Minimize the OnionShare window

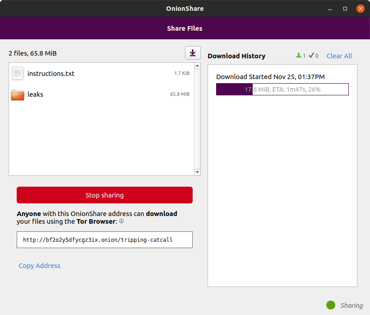click(x=330, y=9)
